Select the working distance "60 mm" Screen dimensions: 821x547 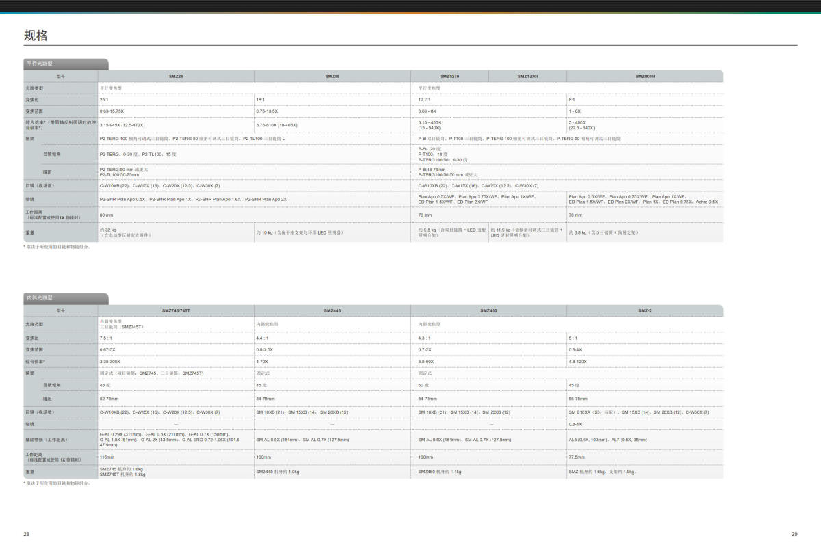[x=106, y=215]
